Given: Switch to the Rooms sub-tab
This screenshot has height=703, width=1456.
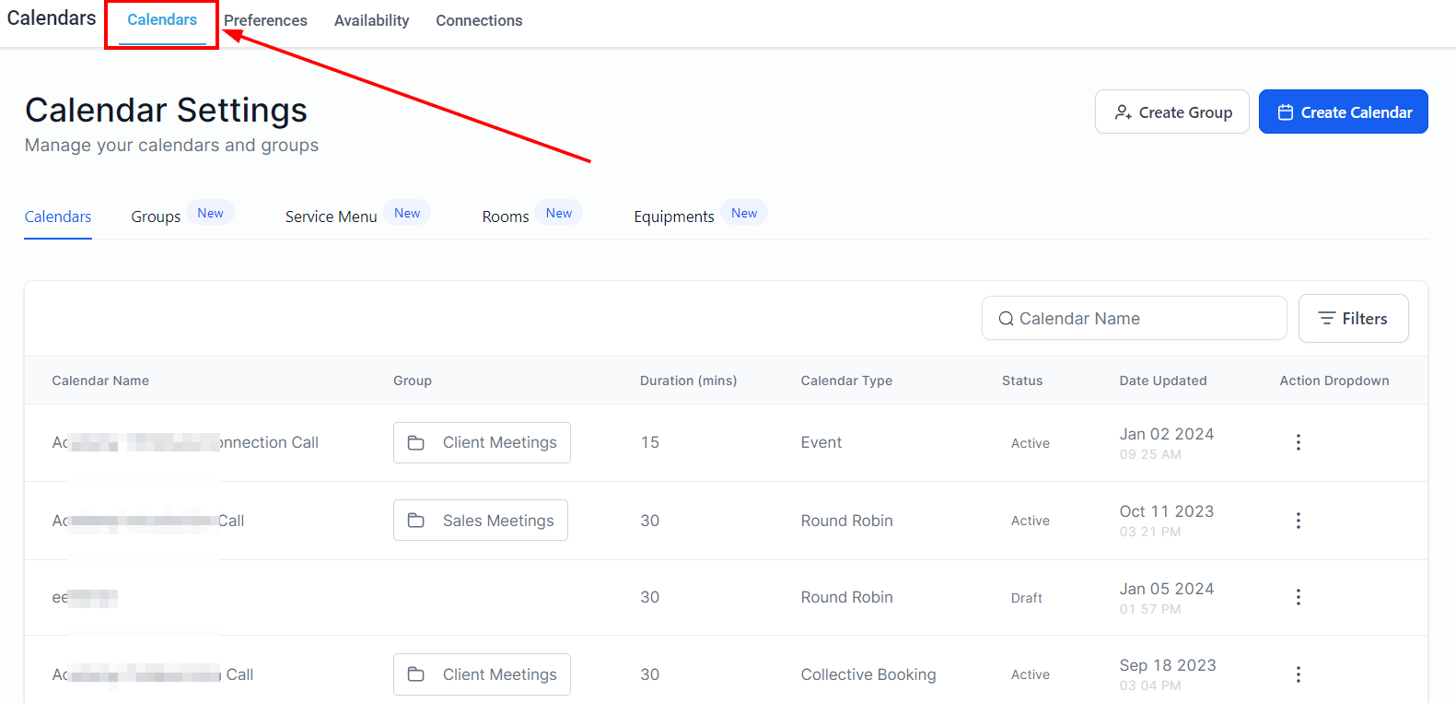Looking at the screenshot, I should pos(505,217).
